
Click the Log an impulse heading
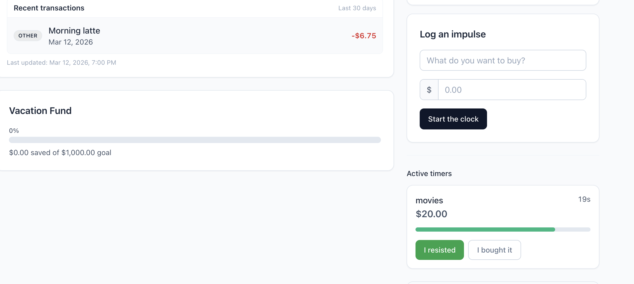(x=453, y=34)
